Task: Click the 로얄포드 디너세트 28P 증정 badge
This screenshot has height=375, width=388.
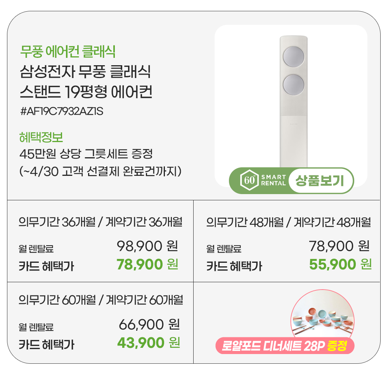Action: point(285,346)
